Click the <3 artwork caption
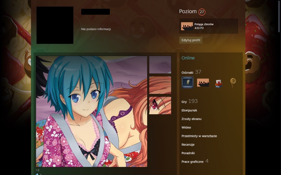The width and height of the screenshot is (281, 175). (37, 170)
